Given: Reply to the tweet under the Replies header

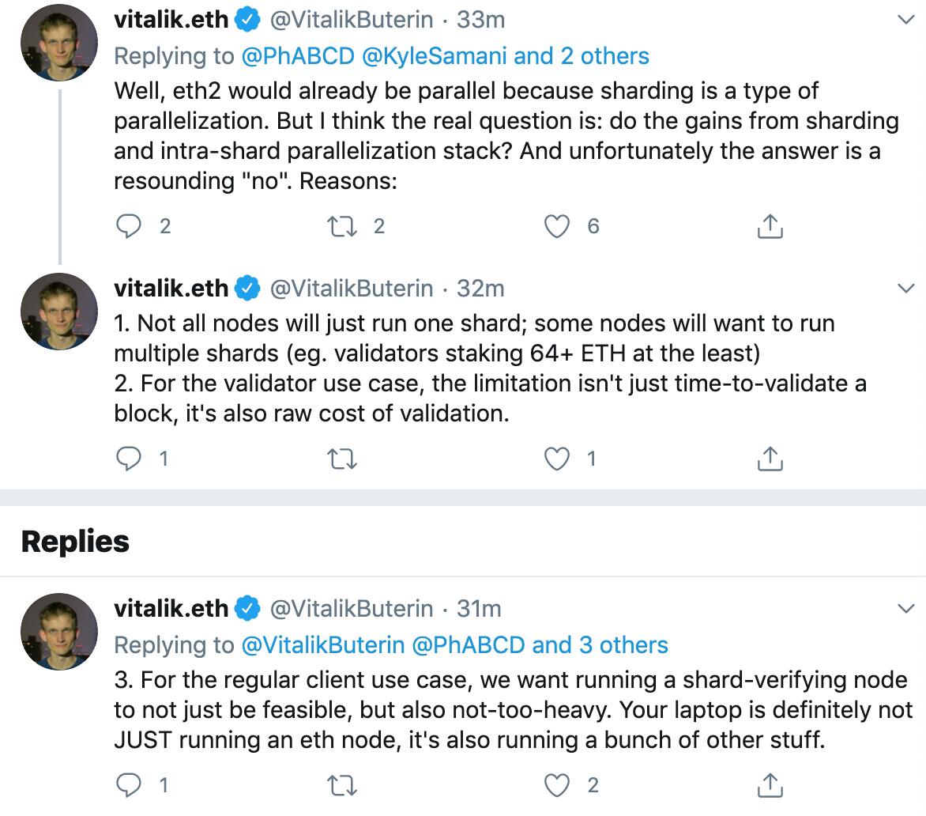Looking at the screenshot, I should pyautogui.click(x=129, y=784).
